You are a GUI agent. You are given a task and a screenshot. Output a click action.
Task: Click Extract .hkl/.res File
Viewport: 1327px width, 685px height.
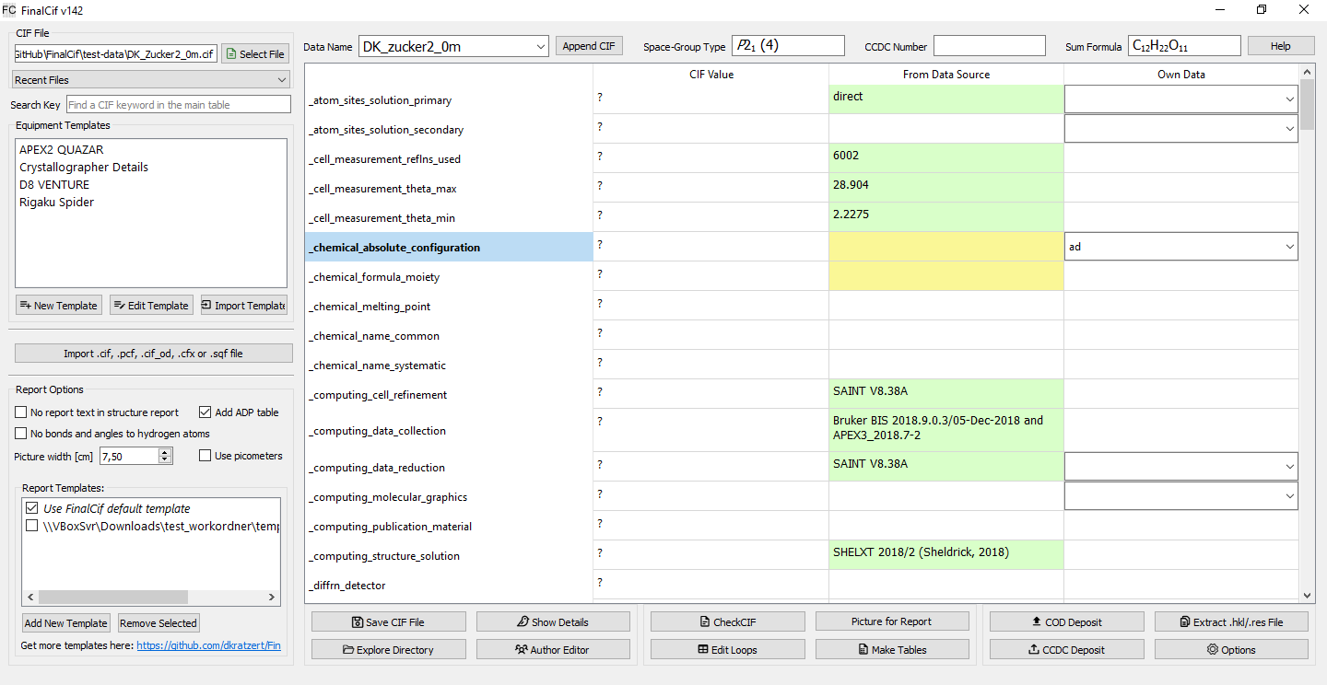click(1231, 621)
